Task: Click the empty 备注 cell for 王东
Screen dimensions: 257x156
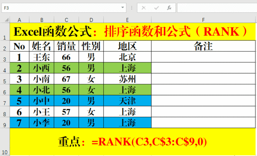Action: 203,57
